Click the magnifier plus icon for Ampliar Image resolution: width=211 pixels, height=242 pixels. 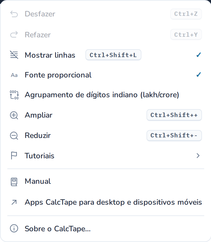pyautogui.click(x=14, y=115)
